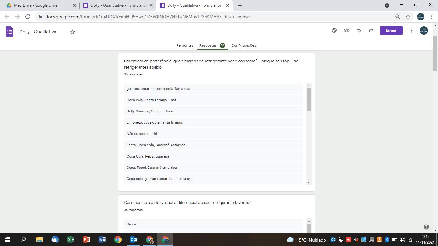
Task: Redo the last form change
Action: [x=371, y=30]
